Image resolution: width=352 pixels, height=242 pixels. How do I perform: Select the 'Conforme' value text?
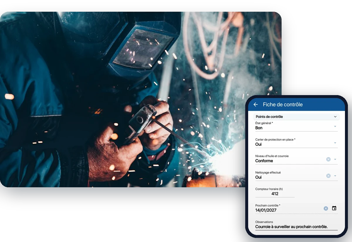264,161
